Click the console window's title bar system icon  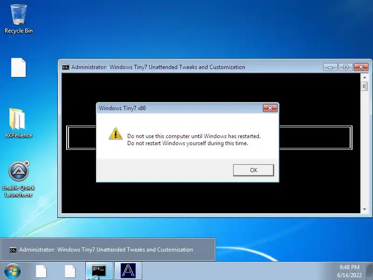pos(66,67)
